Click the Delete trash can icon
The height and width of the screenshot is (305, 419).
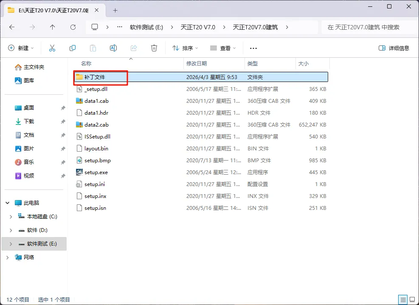click(154, 48)
